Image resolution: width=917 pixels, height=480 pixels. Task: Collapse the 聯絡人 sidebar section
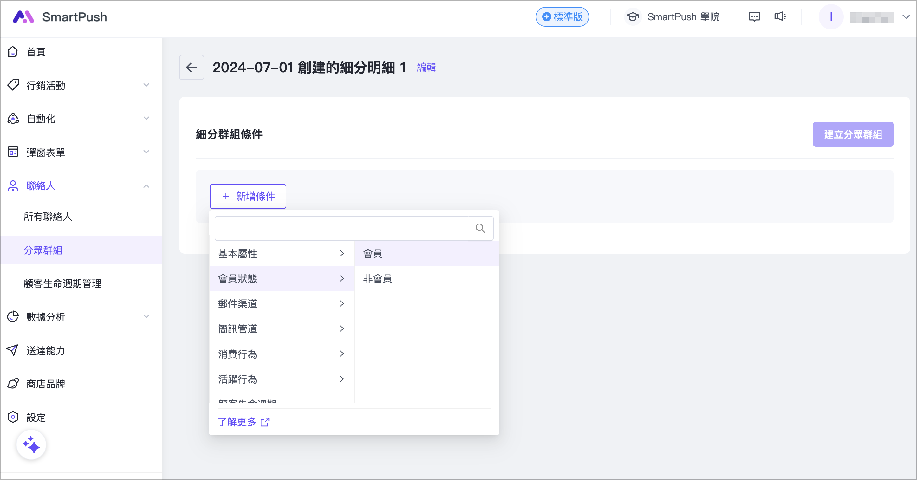point(146,186)
